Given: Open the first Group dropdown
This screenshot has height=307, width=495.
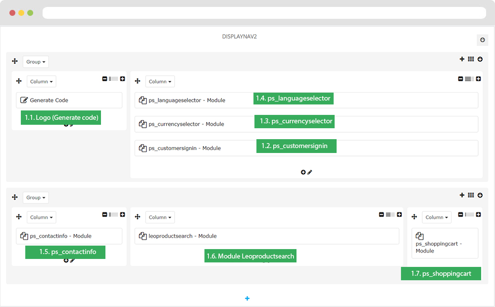Looking at the screenshot, I should pos(36,62).
